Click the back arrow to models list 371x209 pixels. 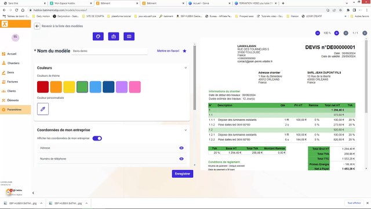coord(37,26)
